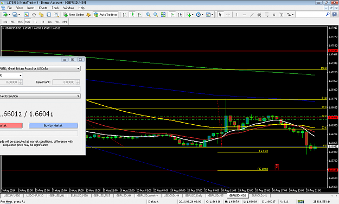Toggle the AutoTrading button
339x204 pixels.
[x=106, y=15]
